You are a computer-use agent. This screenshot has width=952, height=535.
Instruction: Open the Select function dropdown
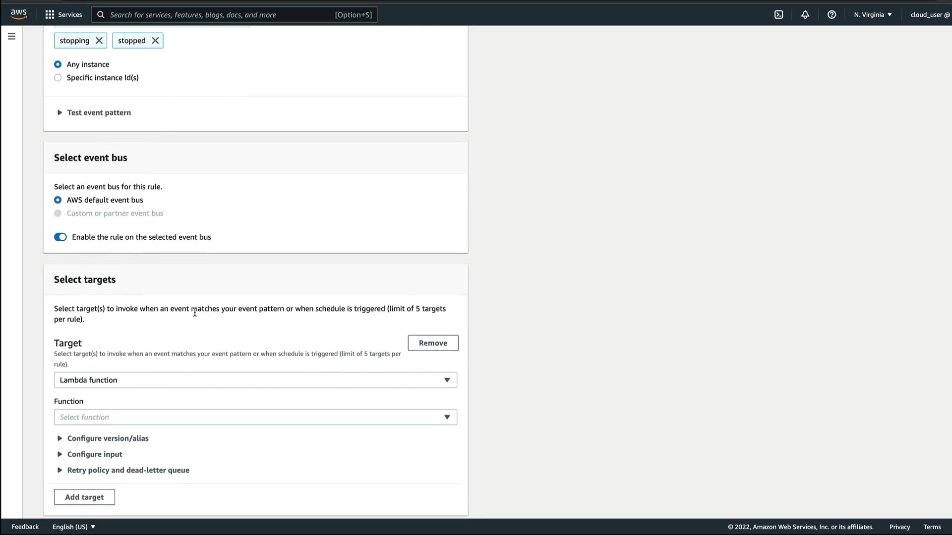click(x=255, y=417)
